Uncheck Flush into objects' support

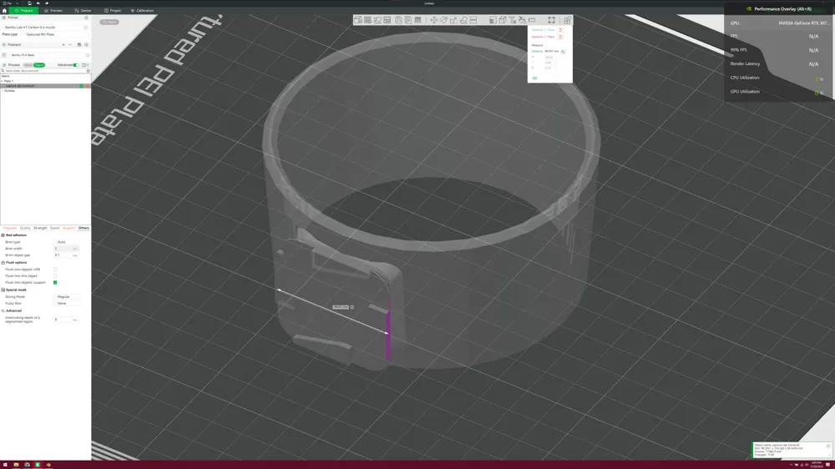pyautogui.click(x=55, y=283)
